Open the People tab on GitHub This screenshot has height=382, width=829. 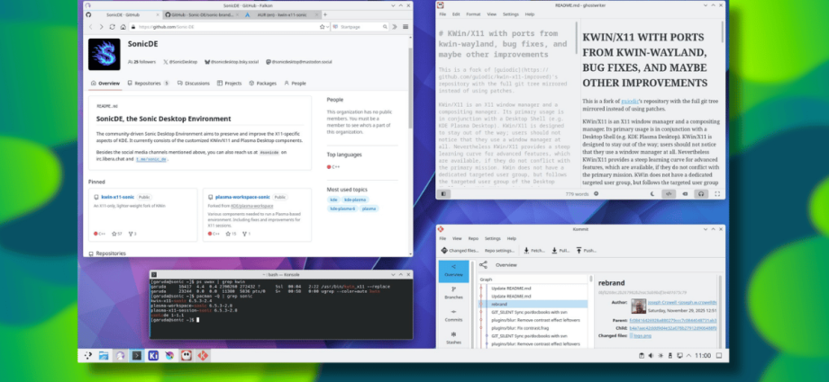(x=295, y=84)
